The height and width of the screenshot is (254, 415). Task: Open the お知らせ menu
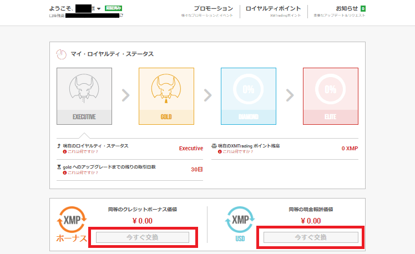click(347, 8)
